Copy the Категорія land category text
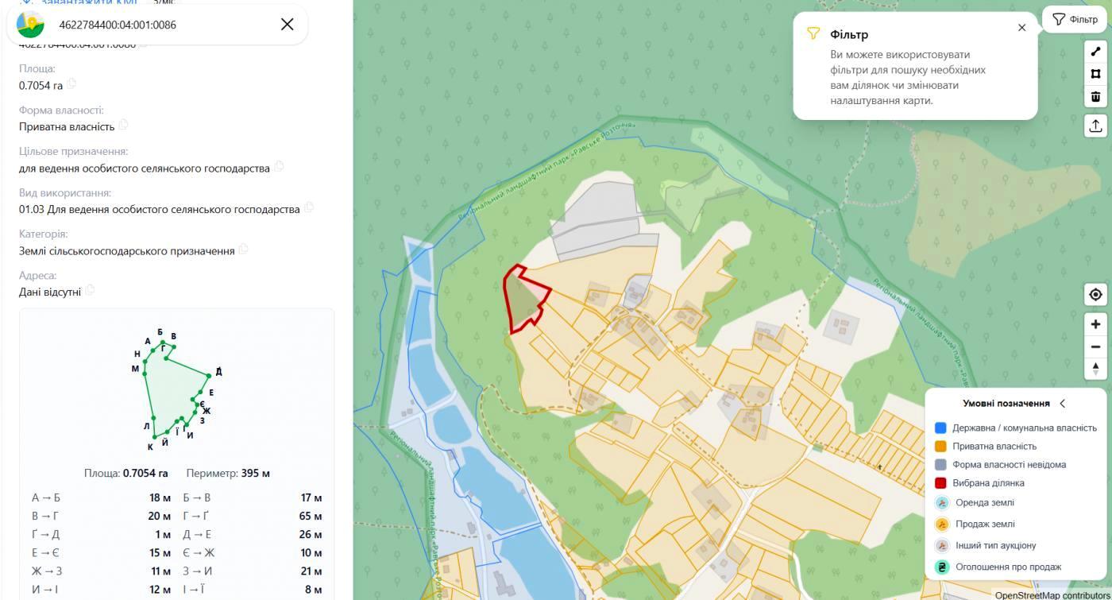The width and height of the screenshot is (1112, 600). point(244,250)
